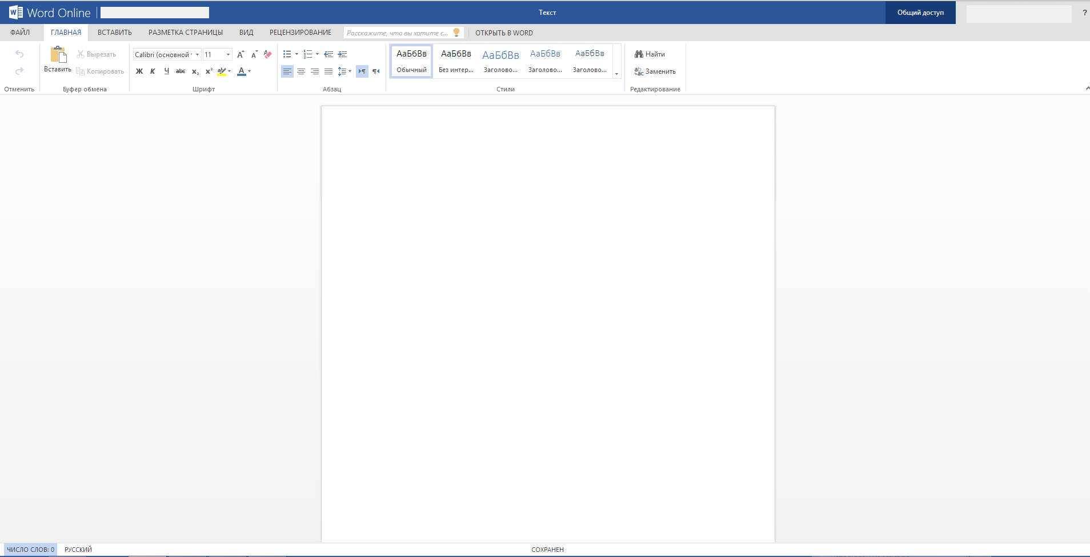Screen dimensions: 1090x557
Task: Click the help question mark icon
Action: coord(1084,13)
